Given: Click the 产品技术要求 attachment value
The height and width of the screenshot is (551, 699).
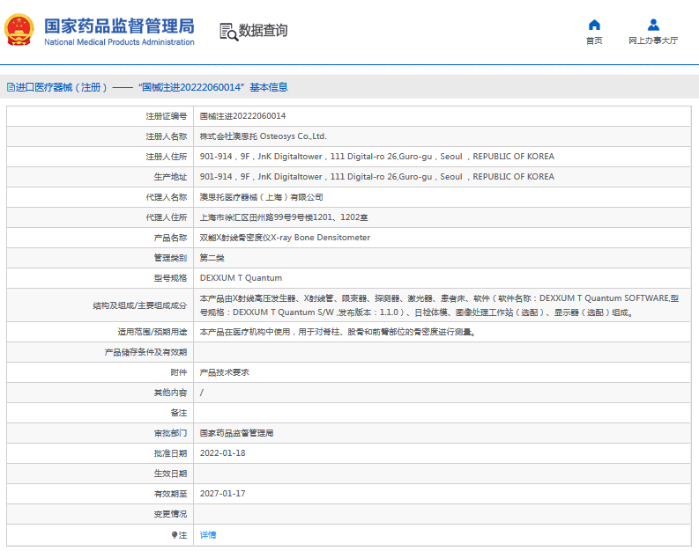Looking at the screenshot, I should [x=224, y=372].
